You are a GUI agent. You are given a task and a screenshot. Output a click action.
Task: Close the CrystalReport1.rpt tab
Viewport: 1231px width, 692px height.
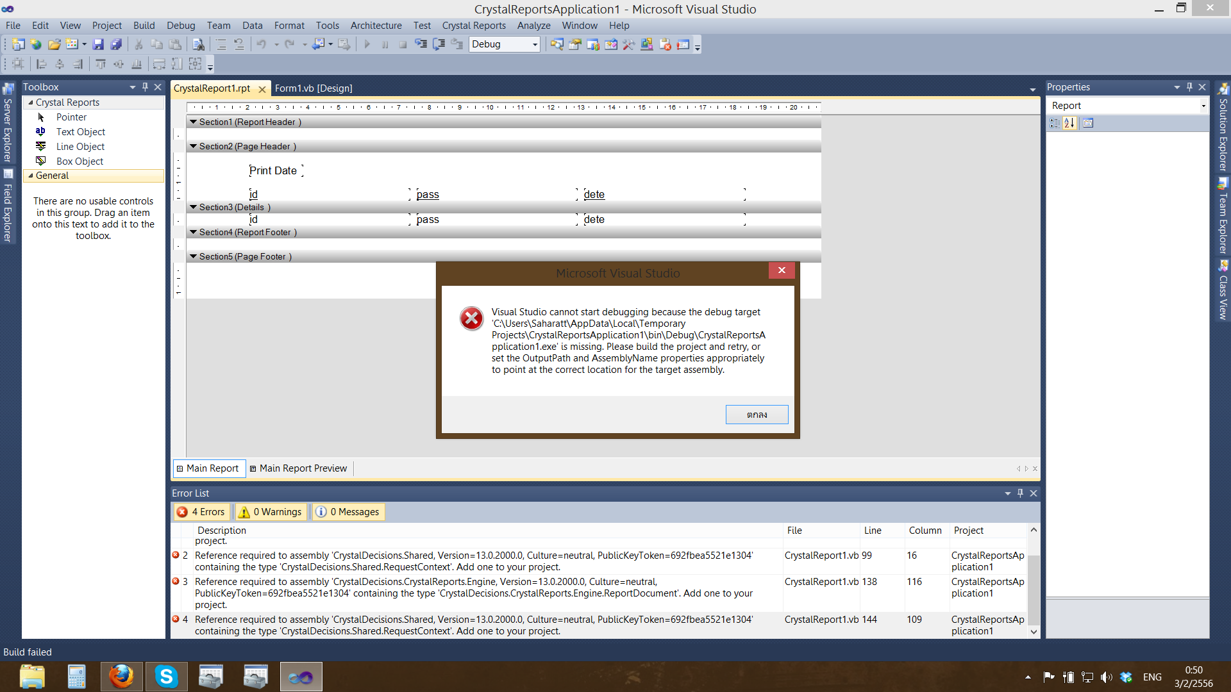(262, 89)
